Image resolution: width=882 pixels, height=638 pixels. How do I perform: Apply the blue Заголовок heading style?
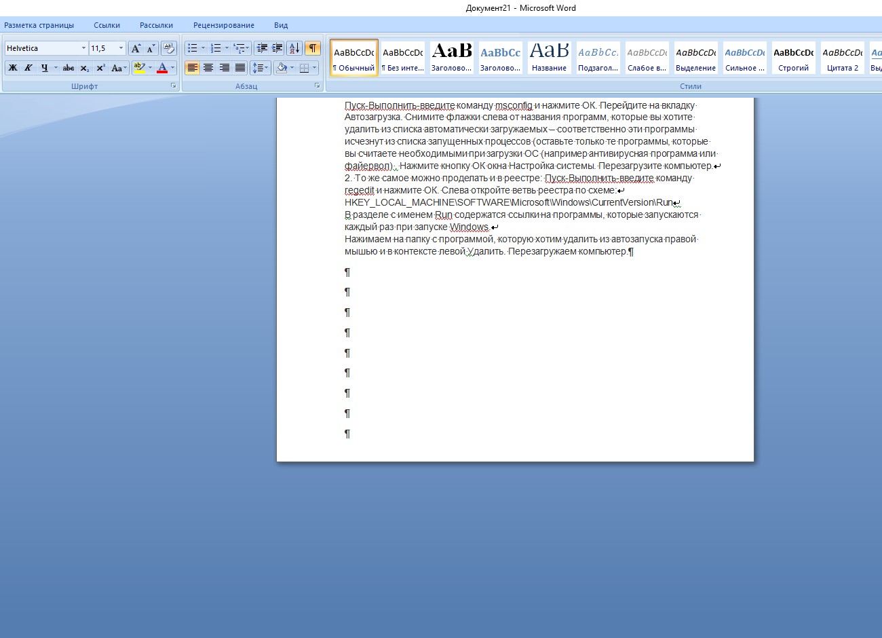(501, 58)
